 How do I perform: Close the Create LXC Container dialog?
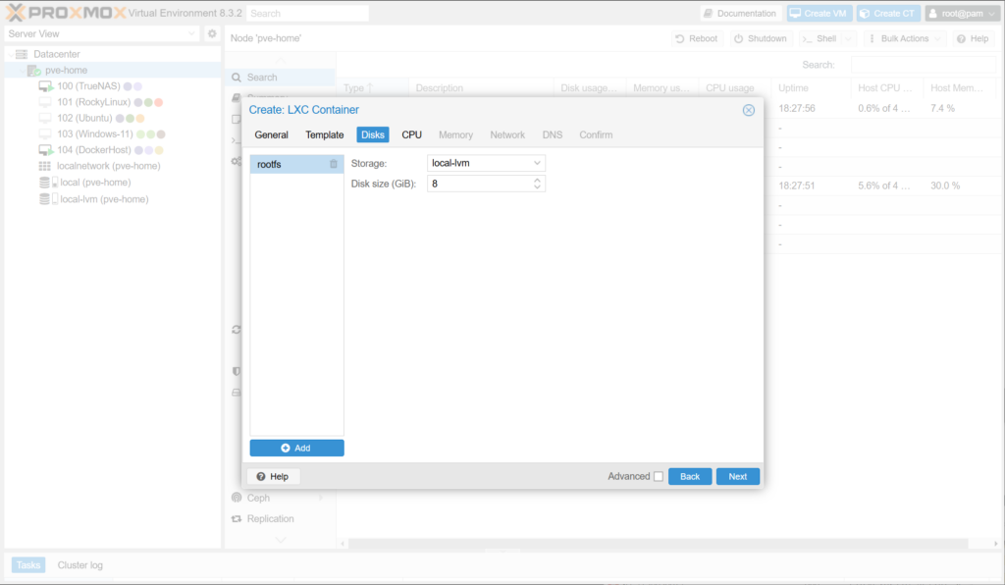(749, 110)
